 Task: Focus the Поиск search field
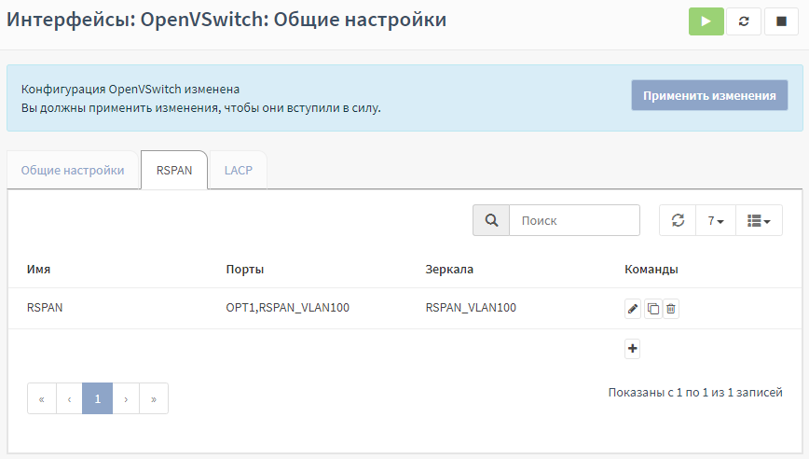(574, 220)
